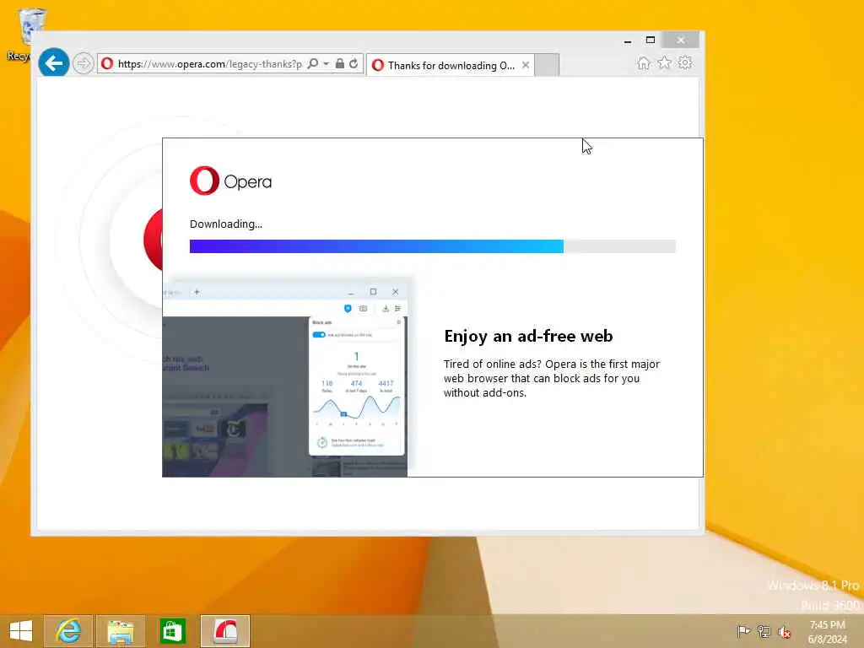The height and width of the screenshot is (648, 864).
Task: Close the Internet Explorer window
Action: tap(681, 40)
